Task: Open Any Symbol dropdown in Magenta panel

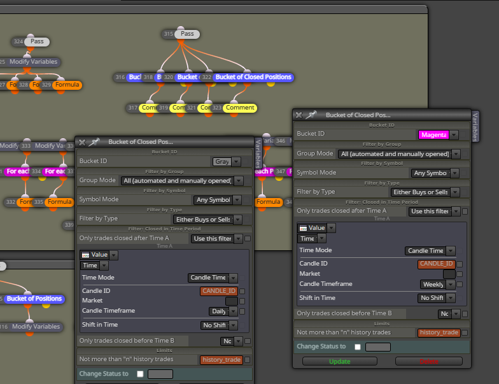Action: click(x=455, y=173)
